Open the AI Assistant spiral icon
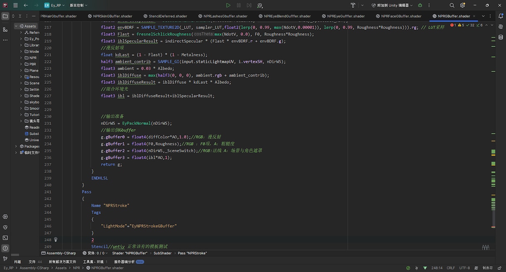Image resolution: width=506 pixels, height=272 pixels. 501,27
